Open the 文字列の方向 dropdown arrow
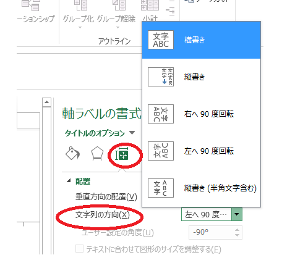This screenshot has width=295, height=268. point(237,214)
